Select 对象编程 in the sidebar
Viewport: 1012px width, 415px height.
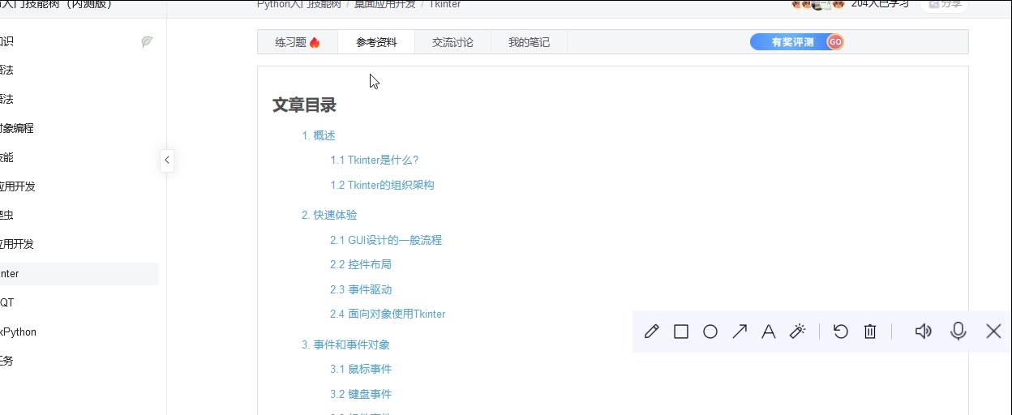click(x=17, y=128)
